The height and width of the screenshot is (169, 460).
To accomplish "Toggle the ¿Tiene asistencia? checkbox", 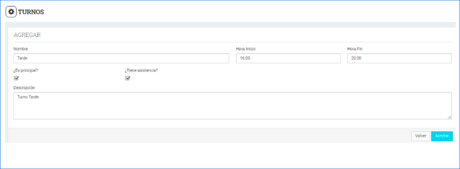I will pyautogui.click(x=127, y=78).
